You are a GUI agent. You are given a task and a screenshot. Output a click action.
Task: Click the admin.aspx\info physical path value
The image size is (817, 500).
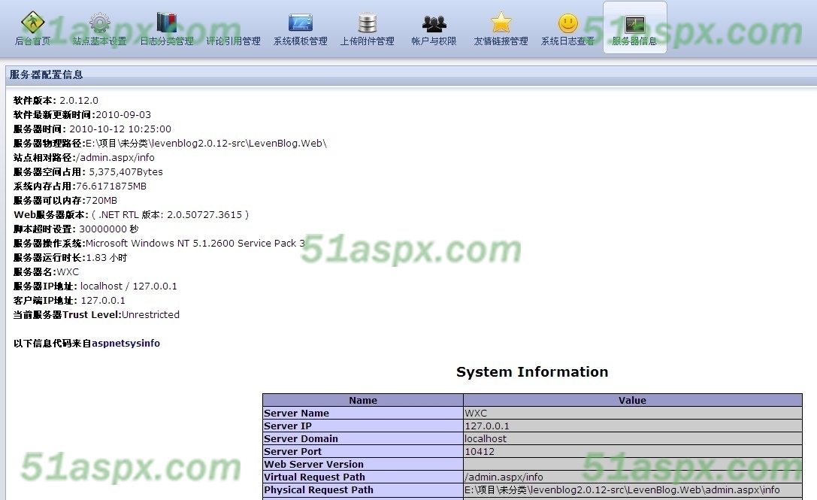633,489
